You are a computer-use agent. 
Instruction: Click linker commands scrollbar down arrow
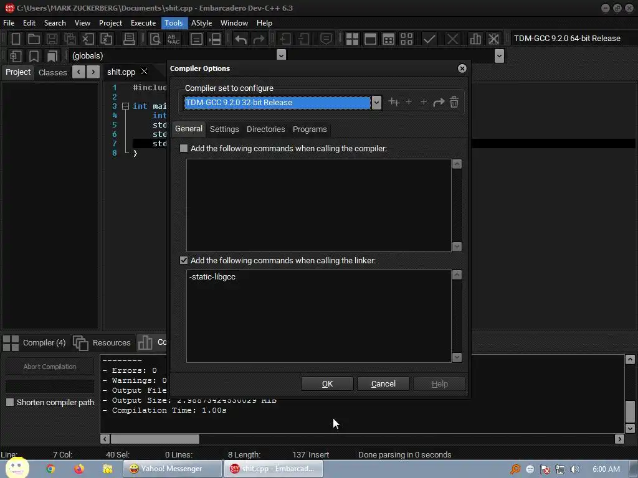tap(457, 357)
